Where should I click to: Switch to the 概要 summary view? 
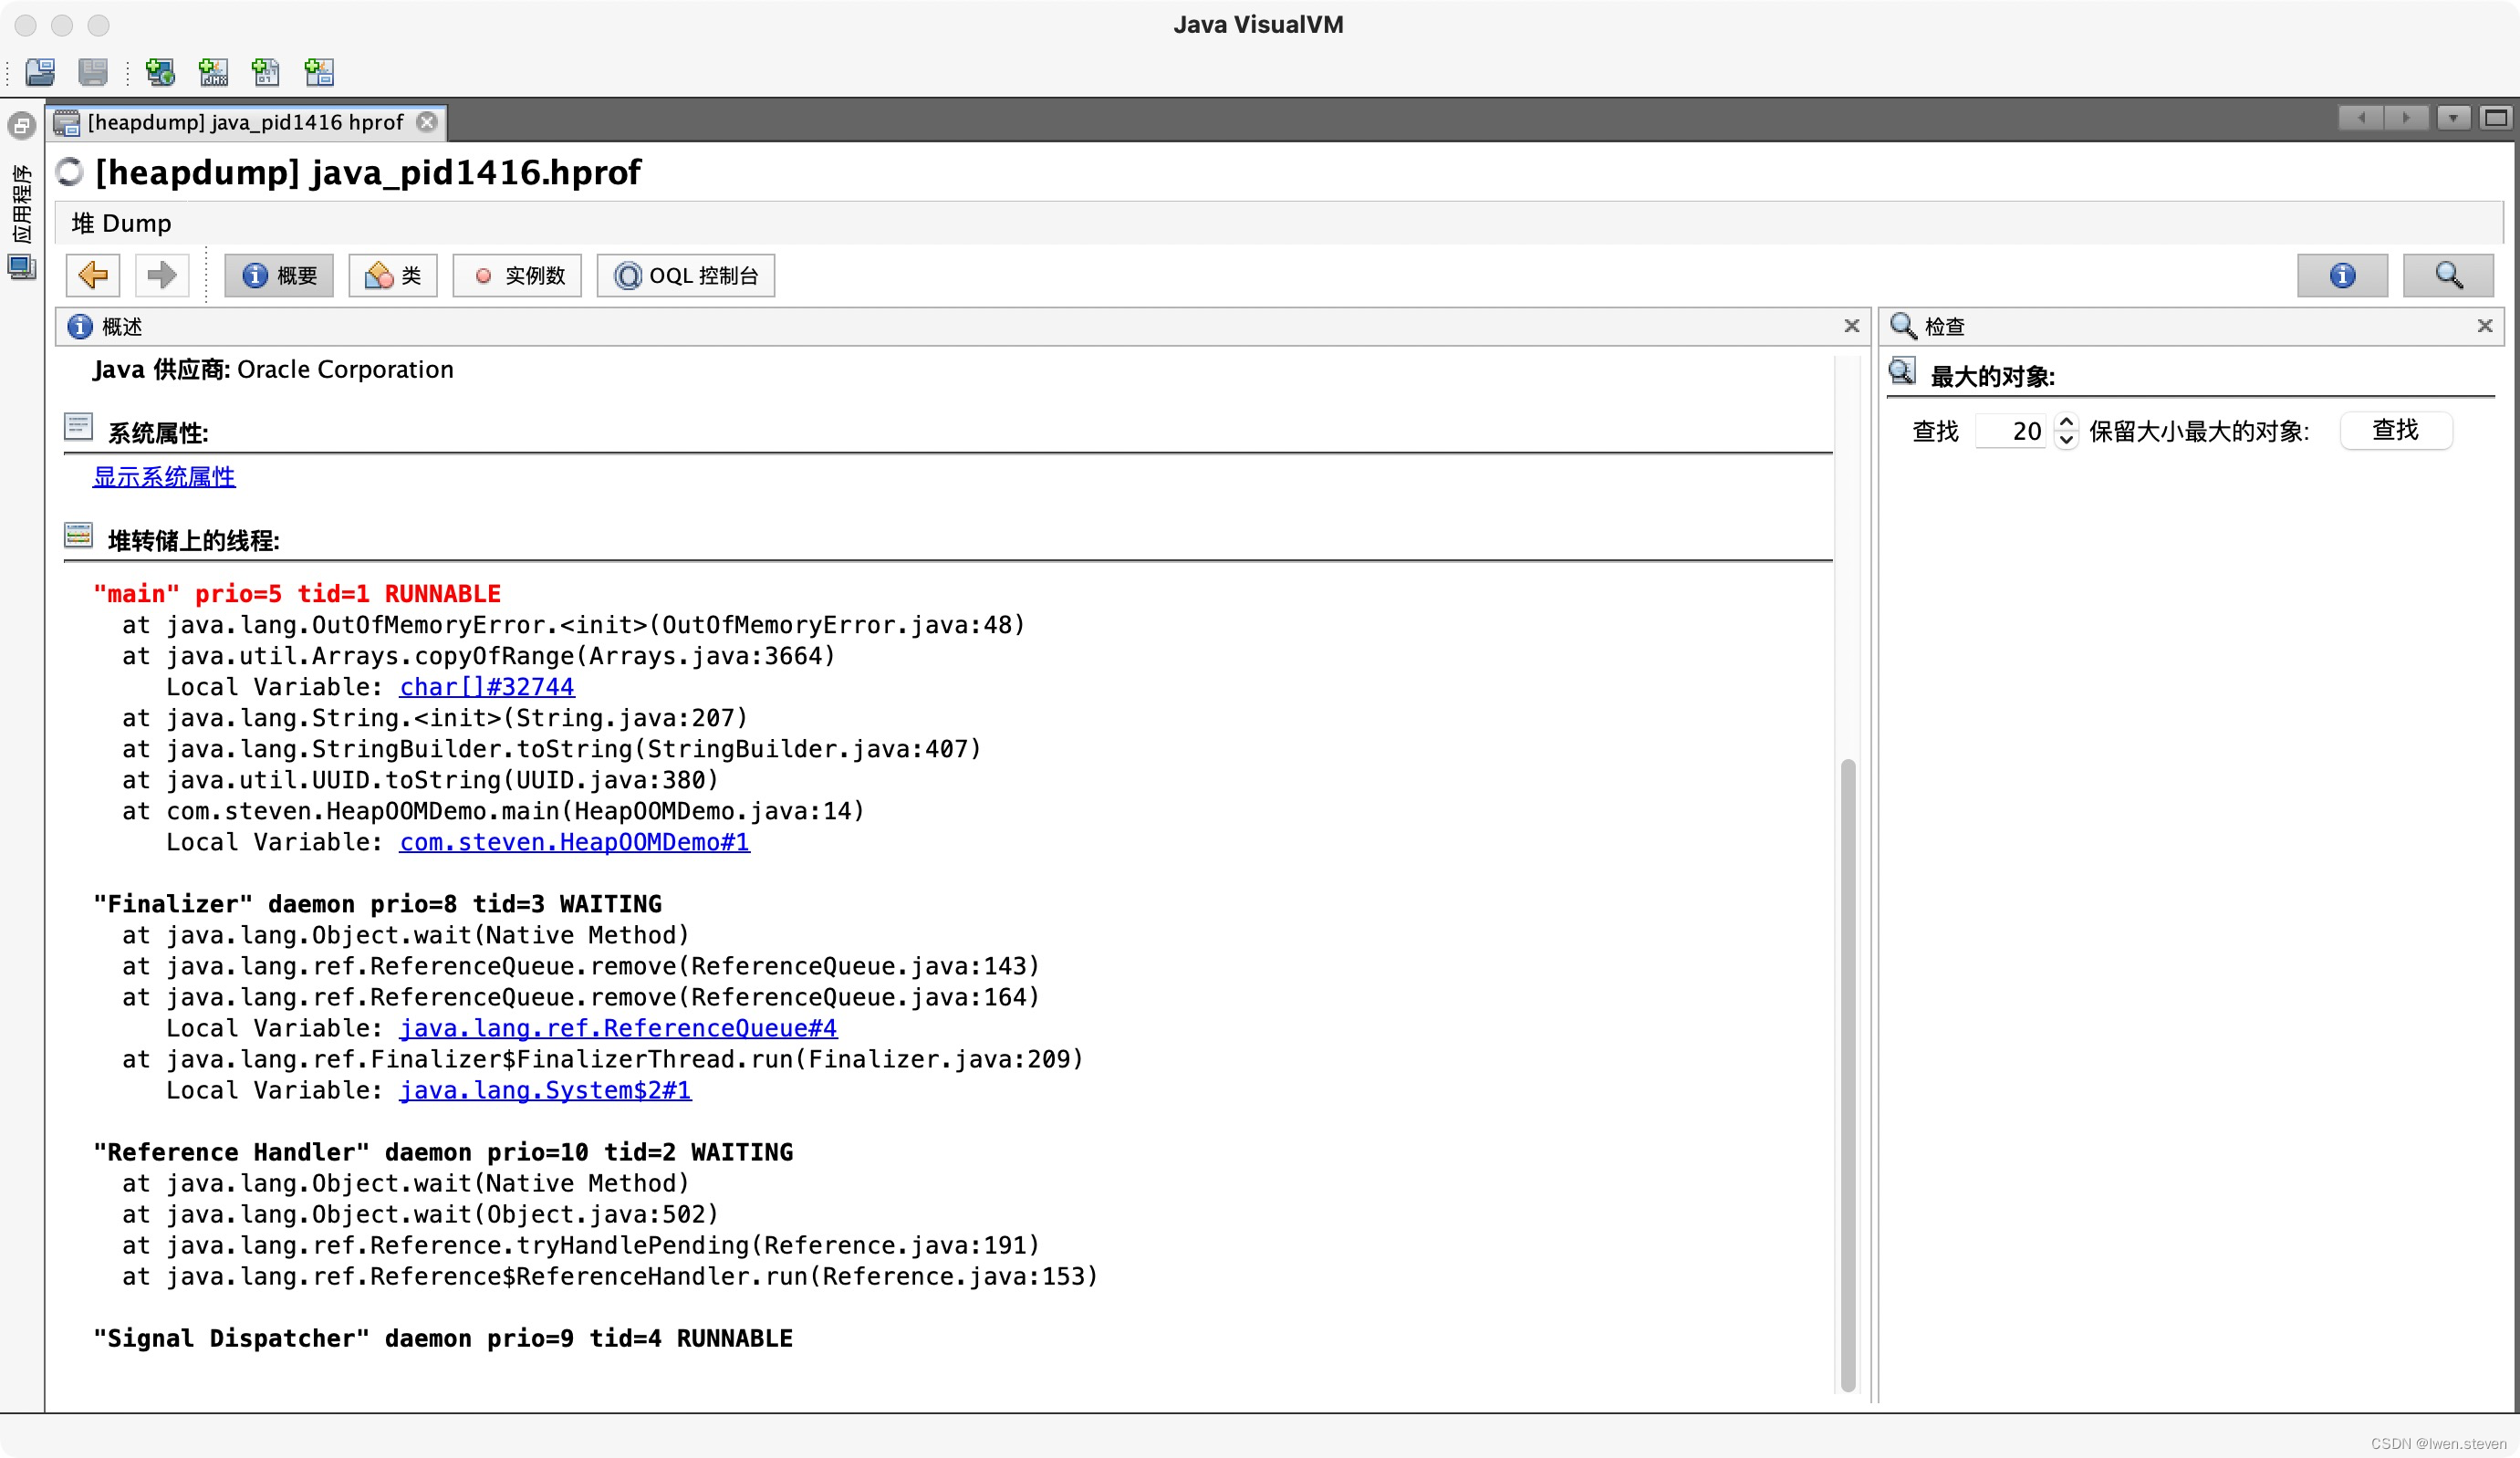point(279,275)
